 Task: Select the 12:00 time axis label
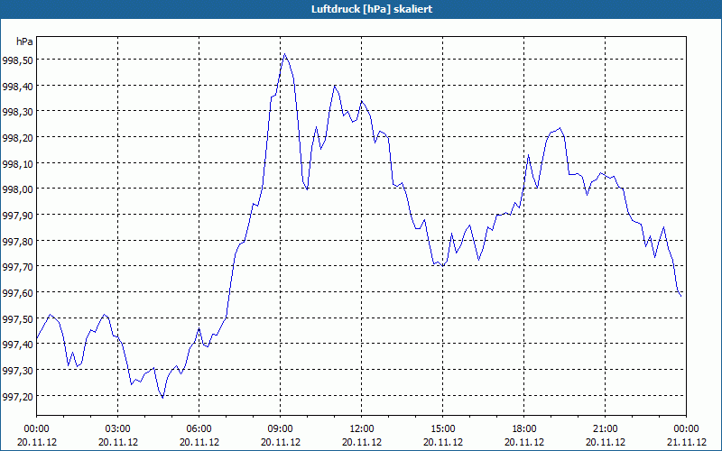[x=362, y=429]
